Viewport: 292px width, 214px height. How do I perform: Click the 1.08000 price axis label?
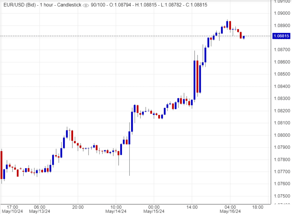pos(282,135)
